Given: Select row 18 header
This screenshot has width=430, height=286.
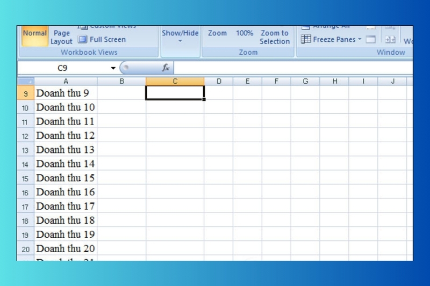Looking at the screenshot, I should 25,221.
